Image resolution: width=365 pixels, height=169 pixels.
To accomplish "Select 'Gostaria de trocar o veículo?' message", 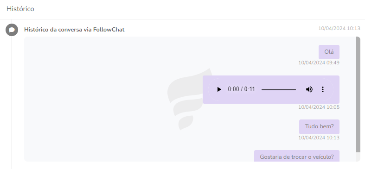I will [296, 156].
